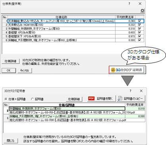This screenshot has height=145, width=166.
Task: Click 仕様/証明書 column header
Action: (x=67, y=105)
